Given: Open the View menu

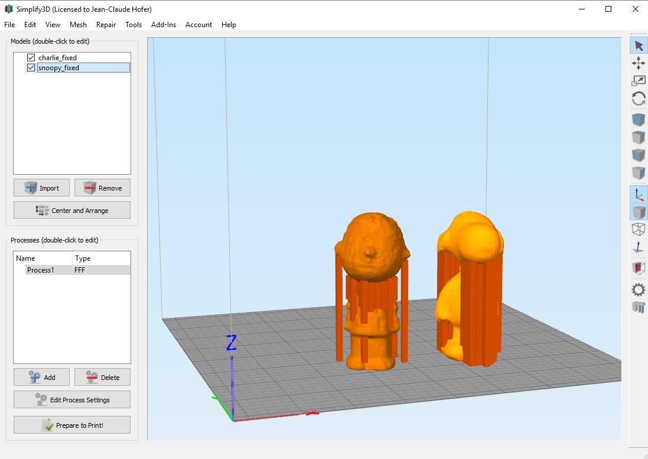Looking at the screenshot, I should tap(53, 25).
